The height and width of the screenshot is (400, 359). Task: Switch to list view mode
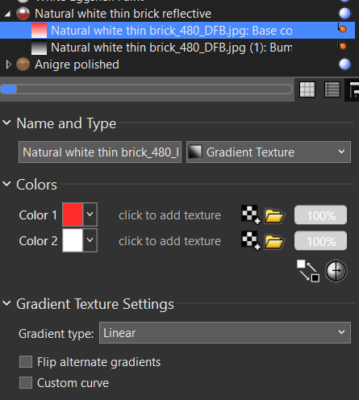[332, 90]
